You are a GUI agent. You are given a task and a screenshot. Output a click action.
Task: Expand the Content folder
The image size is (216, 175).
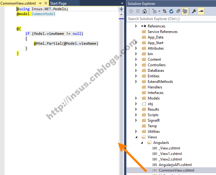click(136, 59)
